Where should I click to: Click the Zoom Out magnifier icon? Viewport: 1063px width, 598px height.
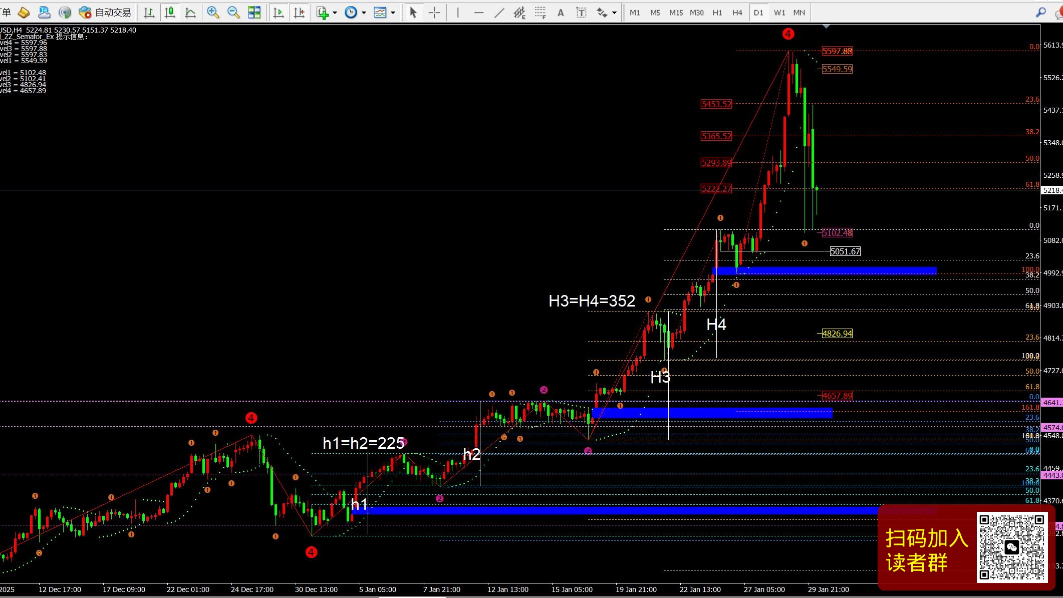point(233,13)
